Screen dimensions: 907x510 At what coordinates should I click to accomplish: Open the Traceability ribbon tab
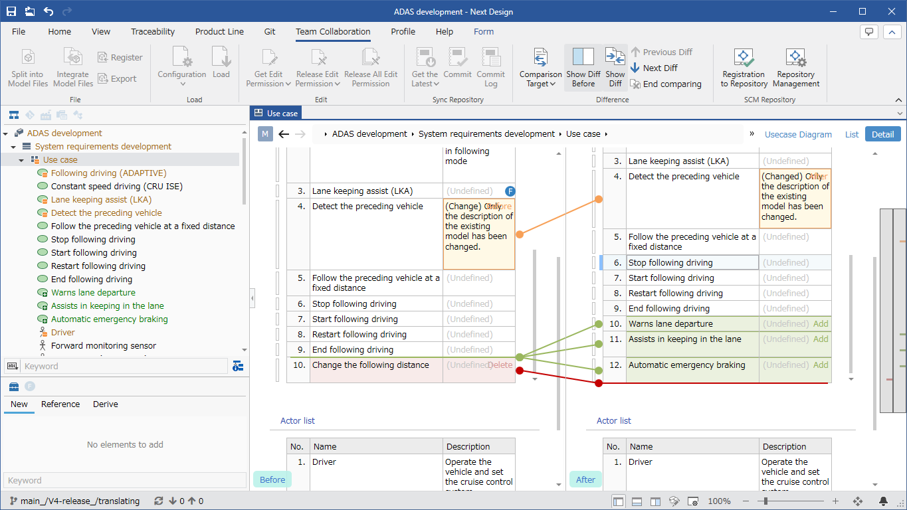153,31
